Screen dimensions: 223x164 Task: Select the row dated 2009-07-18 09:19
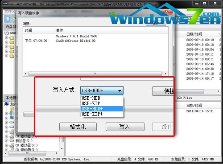click(x=200, y=40)
